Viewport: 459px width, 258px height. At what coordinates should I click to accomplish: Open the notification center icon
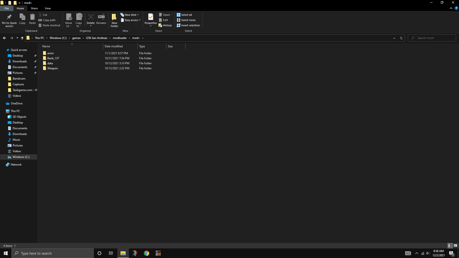pos(452,253)
